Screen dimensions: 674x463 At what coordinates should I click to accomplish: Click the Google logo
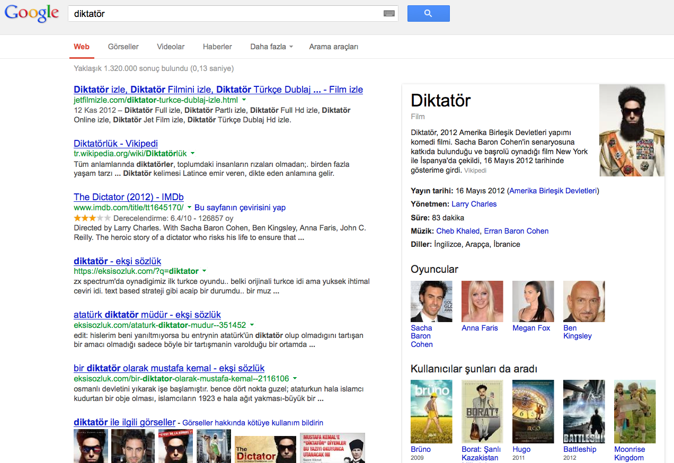[32, 14]
